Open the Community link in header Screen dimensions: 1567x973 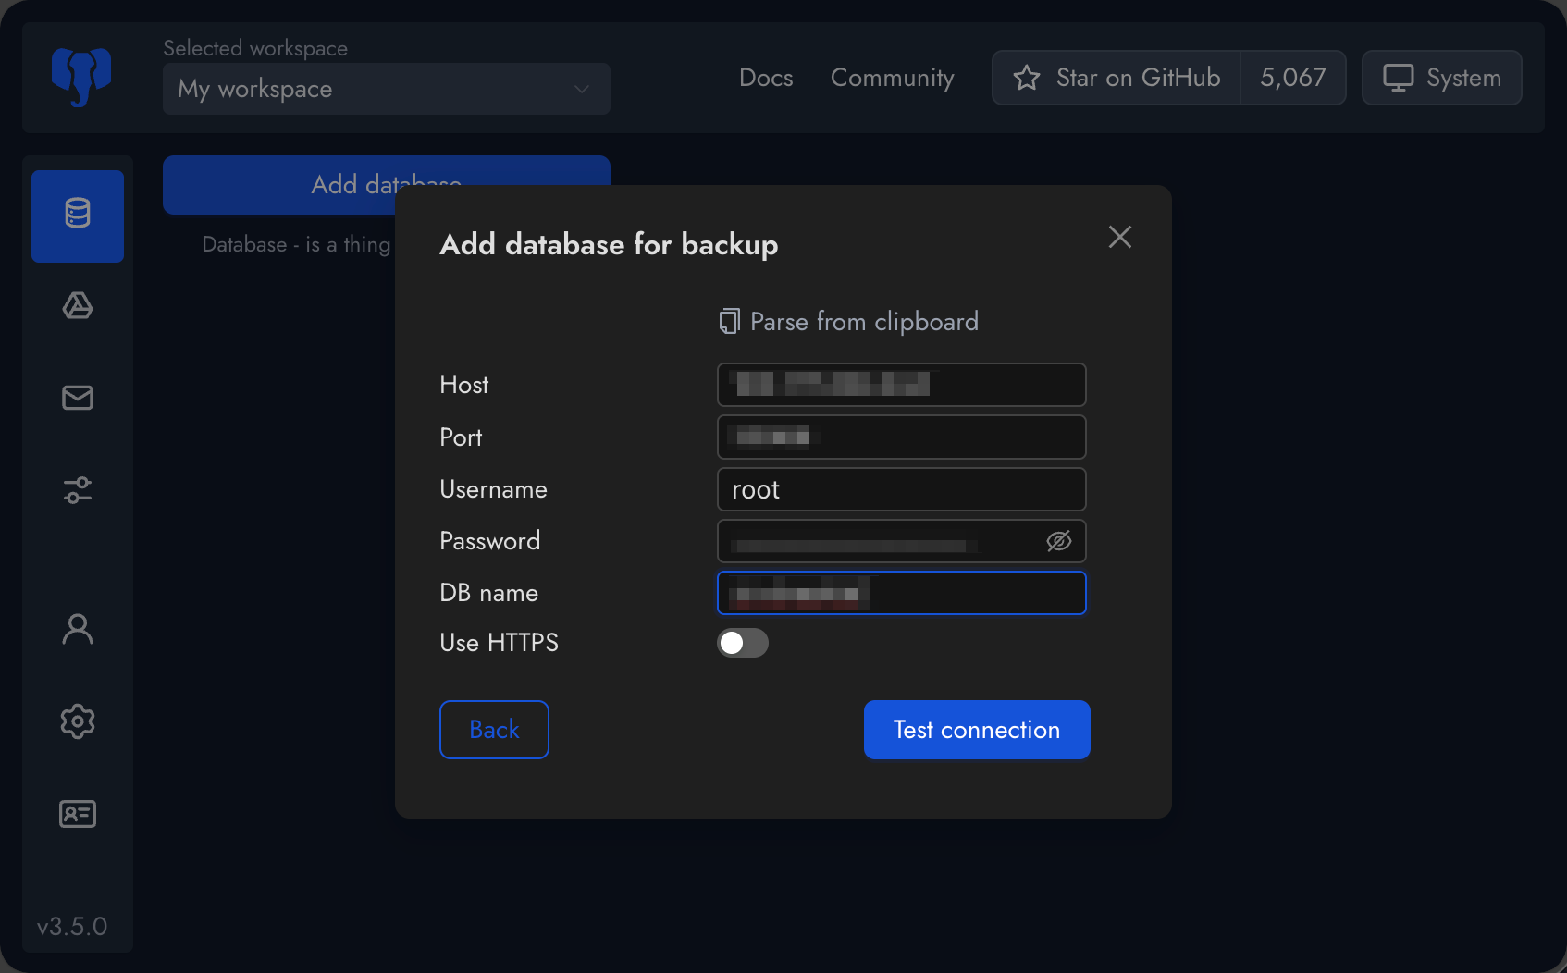(892, 78)
